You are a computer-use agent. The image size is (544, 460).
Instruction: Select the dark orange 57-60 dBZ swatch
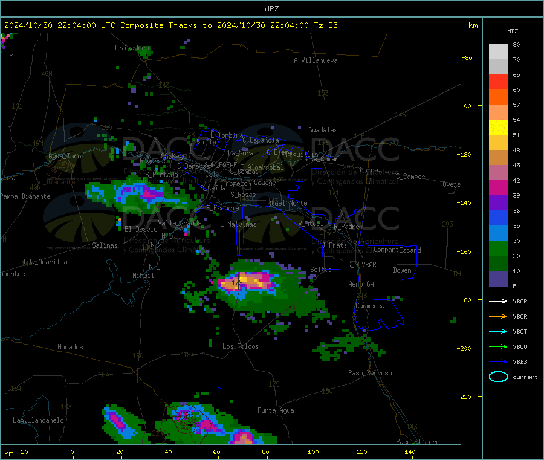[x=498, y=97]
